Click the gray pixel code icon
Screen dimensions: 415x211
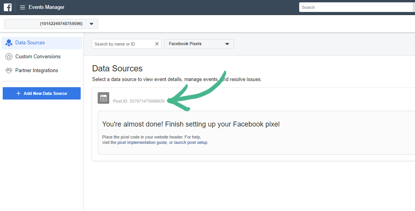coord(103,98)
